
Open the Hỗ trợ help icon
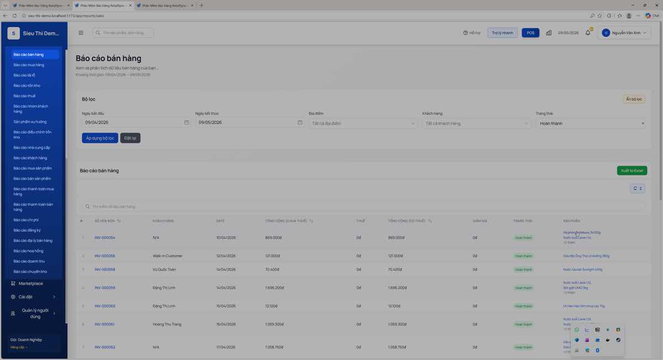[465, 33]
